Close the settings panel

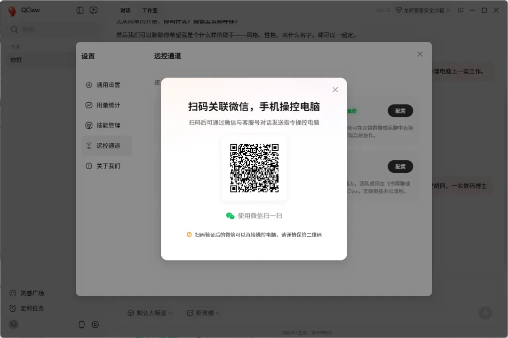tap(420, 54)
